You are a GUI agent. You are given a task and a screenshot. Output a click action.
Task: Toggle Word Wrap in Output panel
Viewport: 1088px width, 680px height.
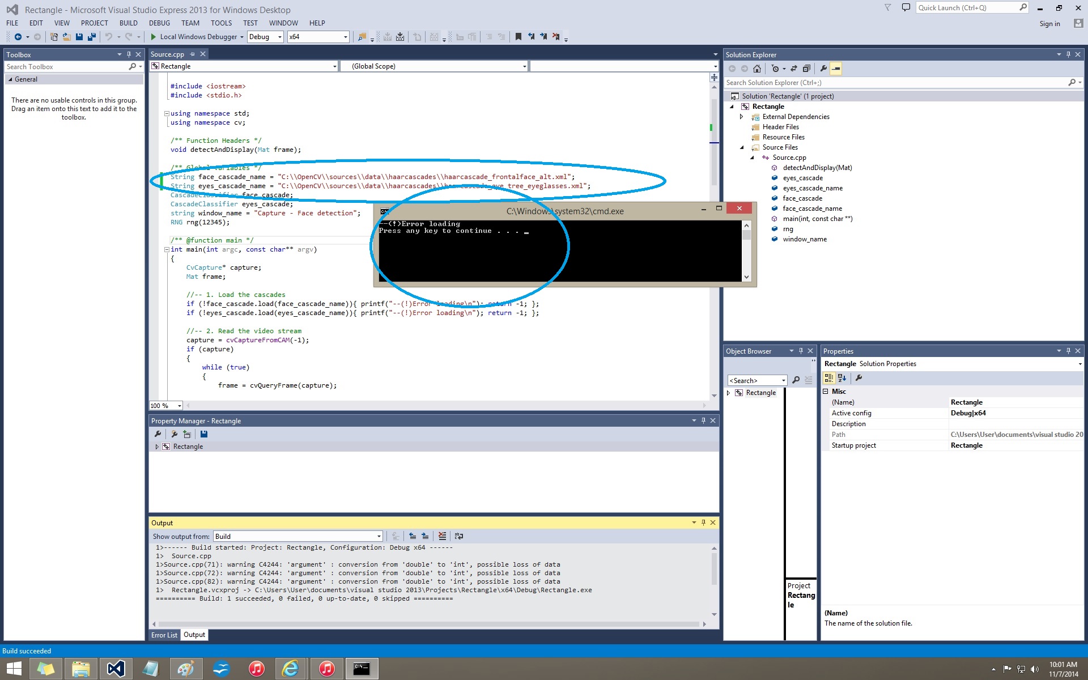[459, 536]
